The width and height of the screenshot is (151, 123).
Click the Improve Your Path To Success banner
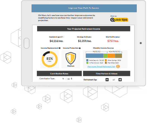pos(84,8)
